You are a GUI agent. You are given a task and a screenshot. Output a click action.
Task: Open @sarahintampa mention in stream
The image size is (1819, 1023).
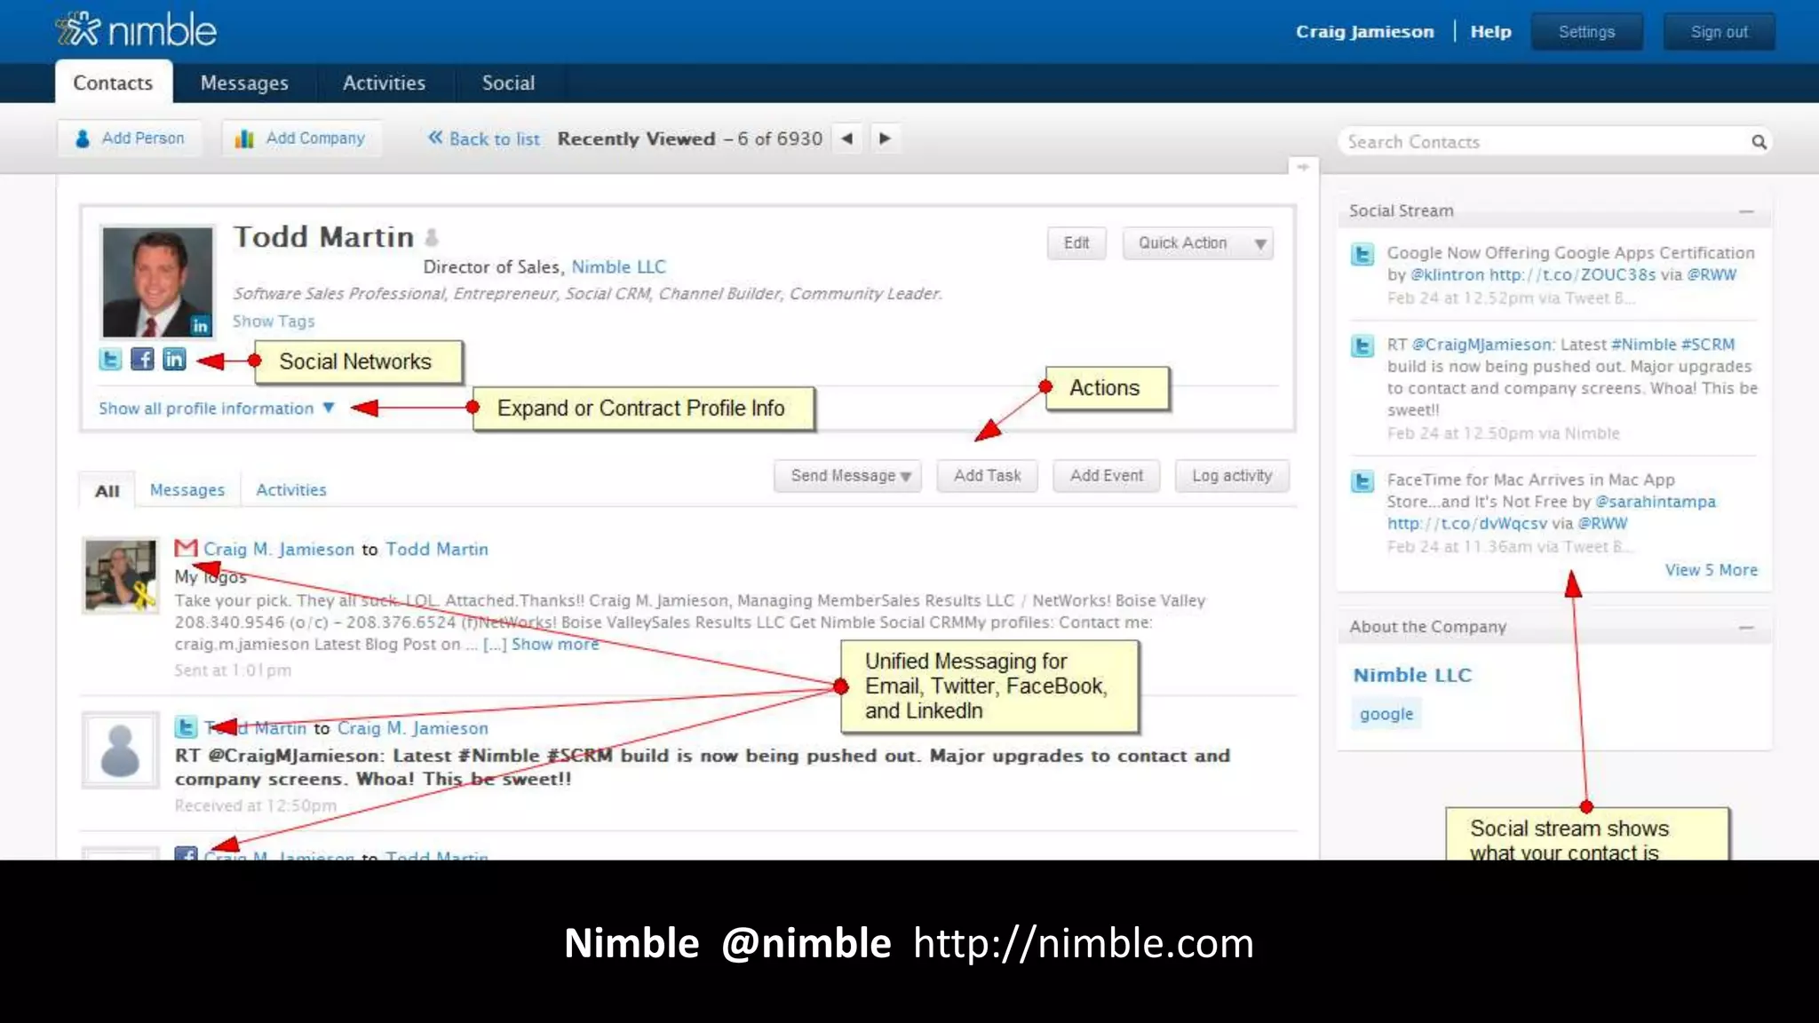1656,502
